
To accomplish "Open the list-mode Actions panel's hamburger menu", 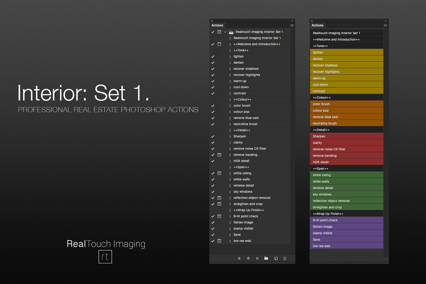I will pyautogui.click(x=292, y=25).
